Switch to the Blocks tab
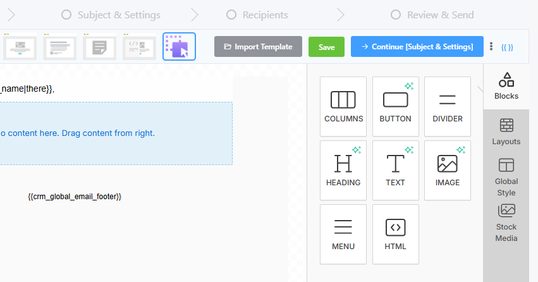This screenshot has height=282, width=538. point(506,87)
